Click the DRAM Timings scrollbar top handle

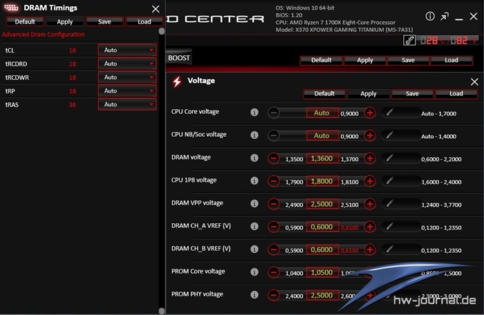[x=161, y=31]
